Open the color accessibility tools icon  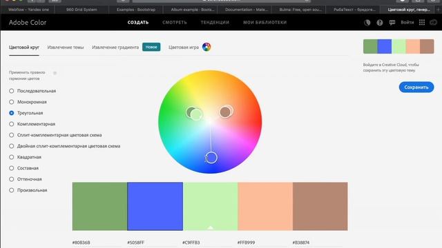[x=367, y=23]
